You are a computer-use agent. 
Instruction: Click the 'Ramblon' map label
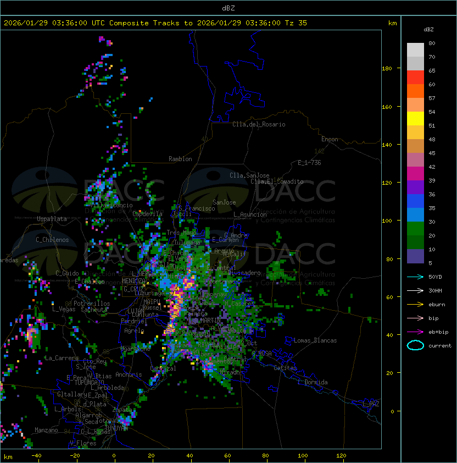180,159
